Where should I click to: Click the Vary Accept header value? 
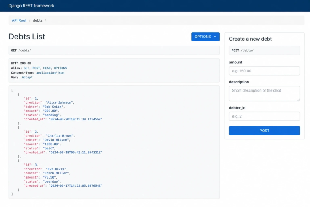27,77
